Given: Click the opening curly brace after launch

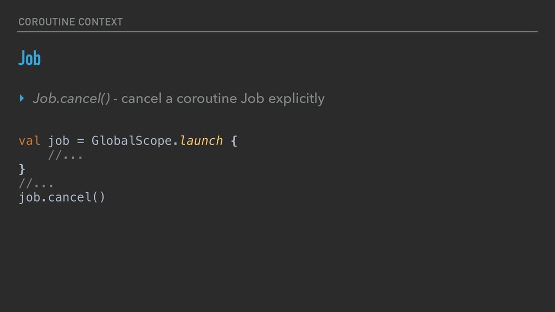Looking at the screenshot, I should (x=234, y=141).
